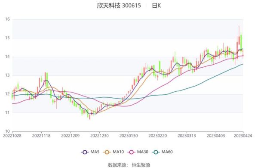Click the 20230313 date axis label
Image resolution: width=258 pixels, height=168 pixels.
pyautogui.click(x=187, y=136)
